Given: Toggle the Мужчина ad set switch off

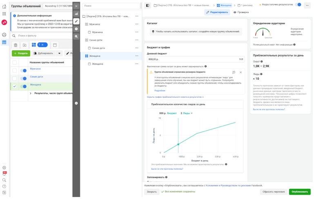Looking at the screenshot, I should [24, 71].
